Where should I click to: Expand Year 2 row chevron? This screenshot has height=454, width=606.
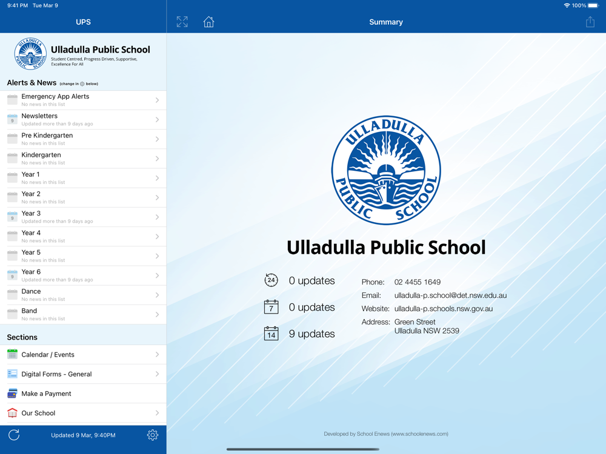(158, 198)
